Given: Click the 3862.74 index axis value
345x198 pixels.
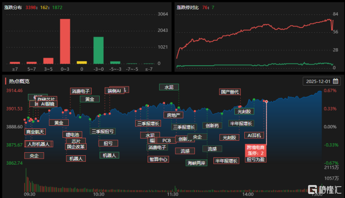Looking at the screenshot, I should (14, 163).
